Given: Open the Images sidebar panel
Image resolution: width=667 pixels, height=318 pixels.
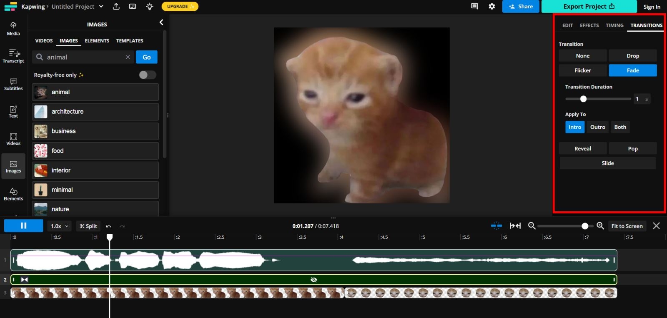Looking at the screenshot, I should (13, 167).
